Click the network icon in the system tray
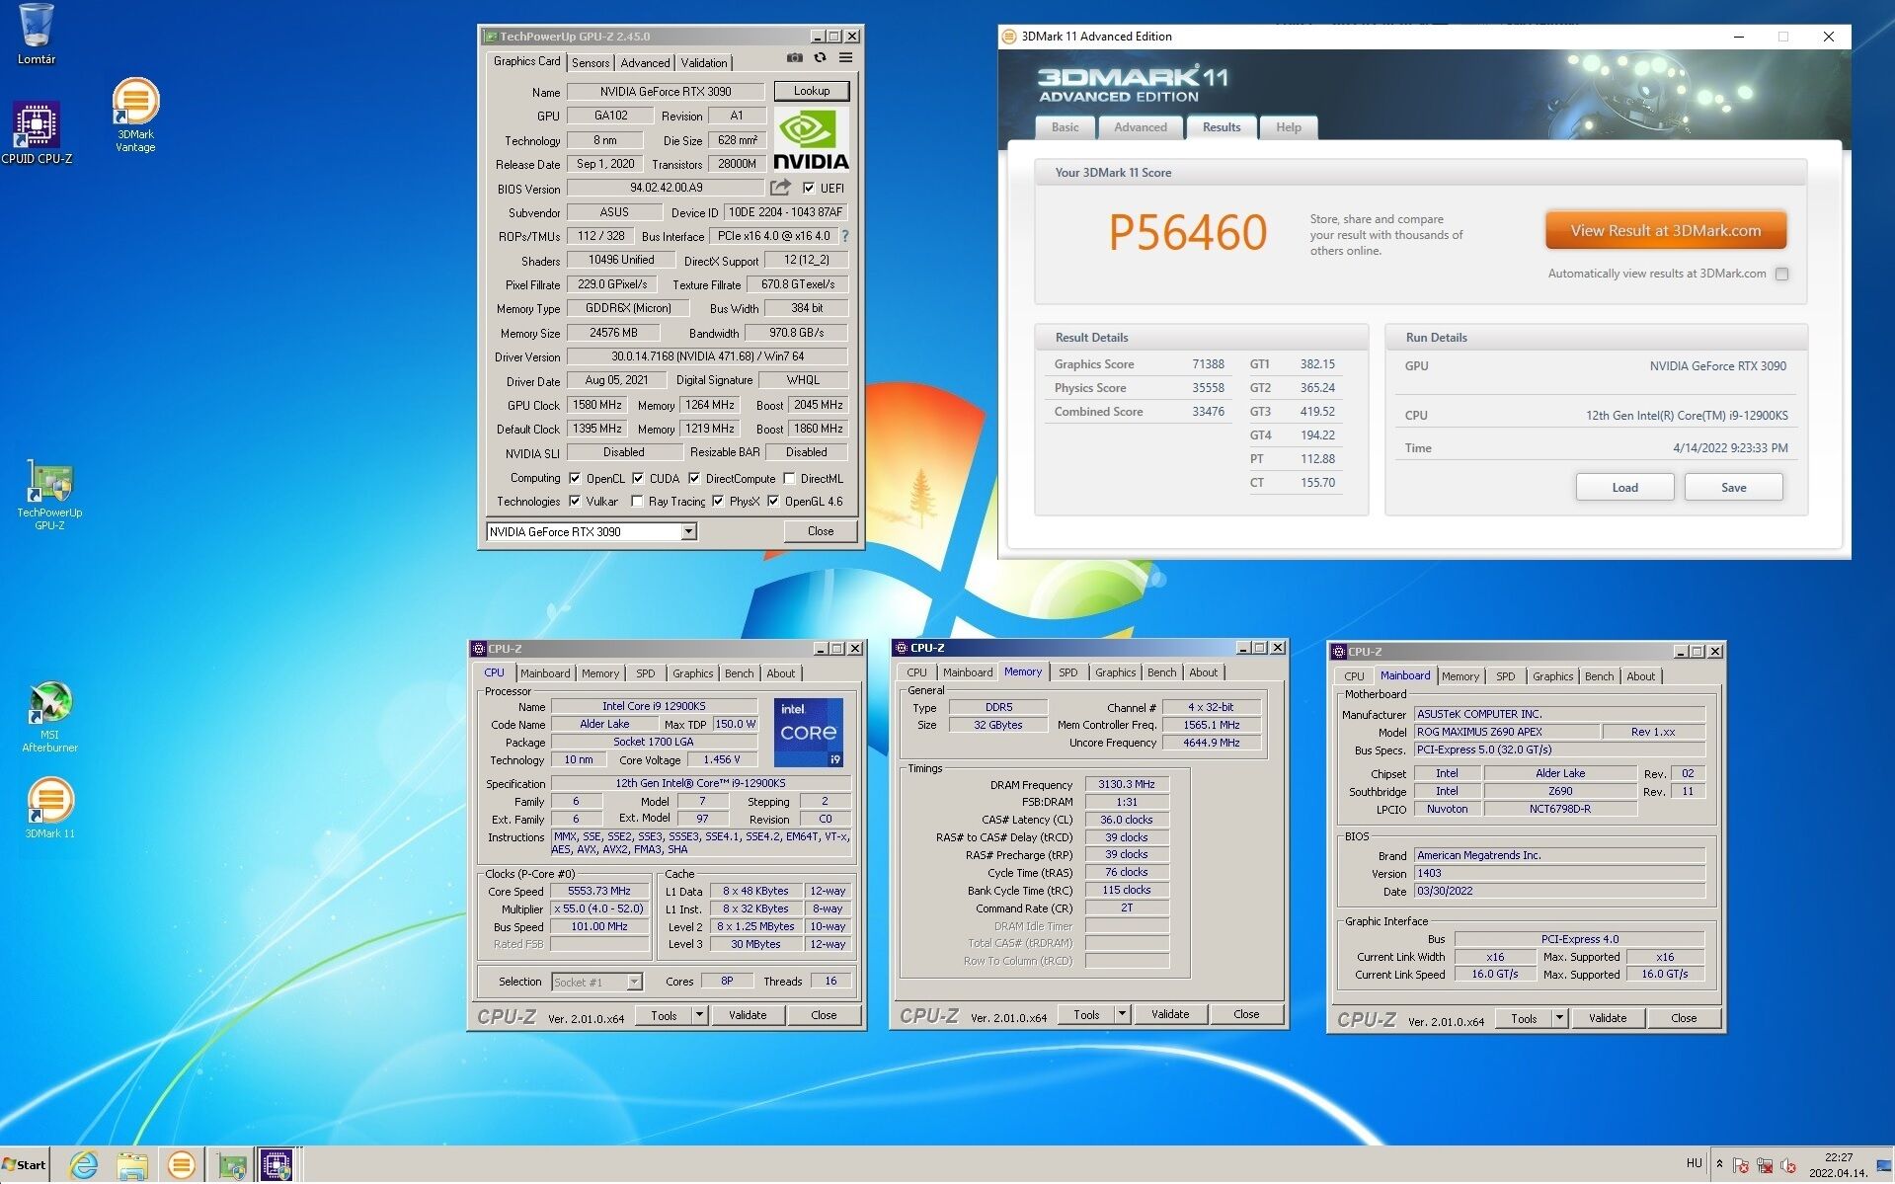Viewport: 1895px width, 1184px height. point(1764,1165)
